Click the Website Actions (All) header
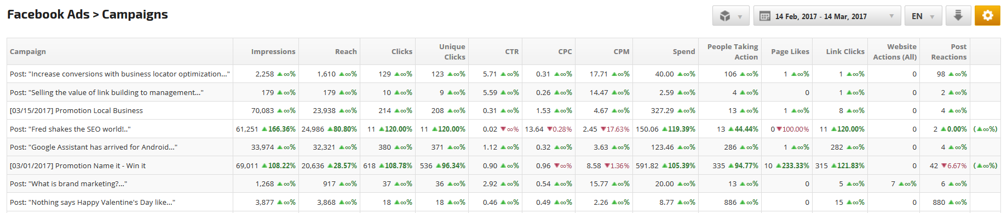The width and height of the screenshot is (1007, 213). coord(895,52)
